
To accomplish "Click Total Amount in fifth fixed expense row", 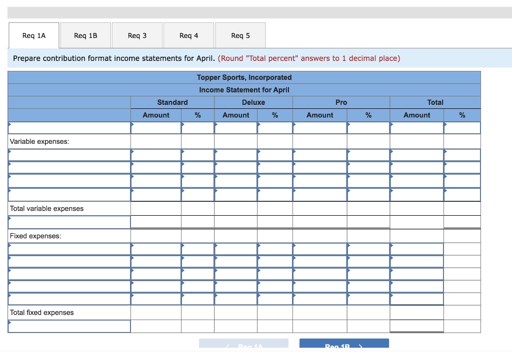I will pyautogui.click(x=417, y=299).
